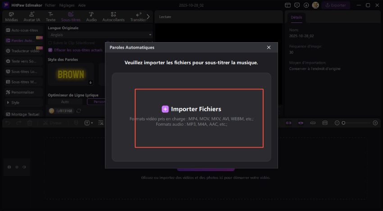Viewport: 383px width, 211px height.
Task: Expand the Langue Originale dropdown
Action: click(100, 35)
